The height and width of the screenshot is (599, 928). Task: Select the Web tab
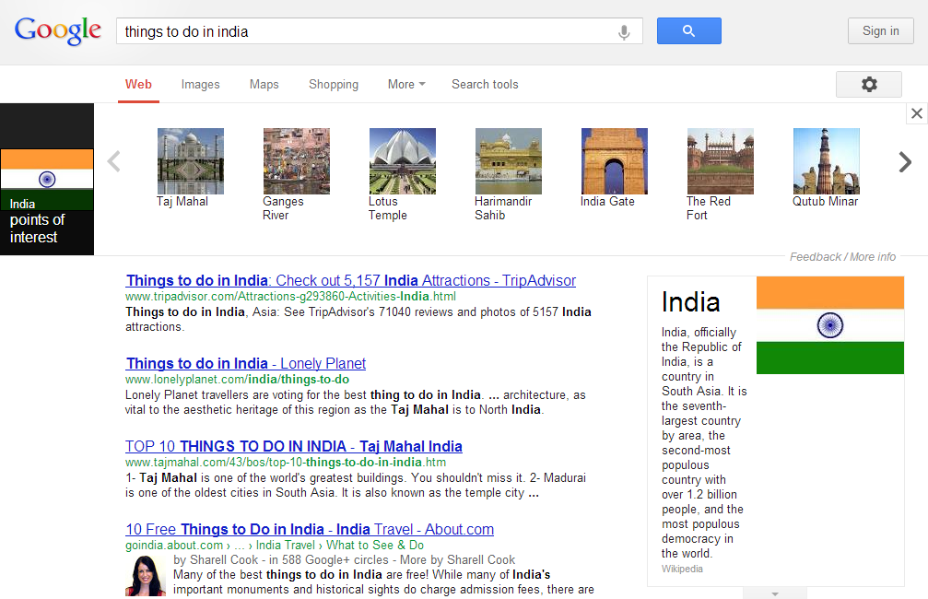click(138, 84)
